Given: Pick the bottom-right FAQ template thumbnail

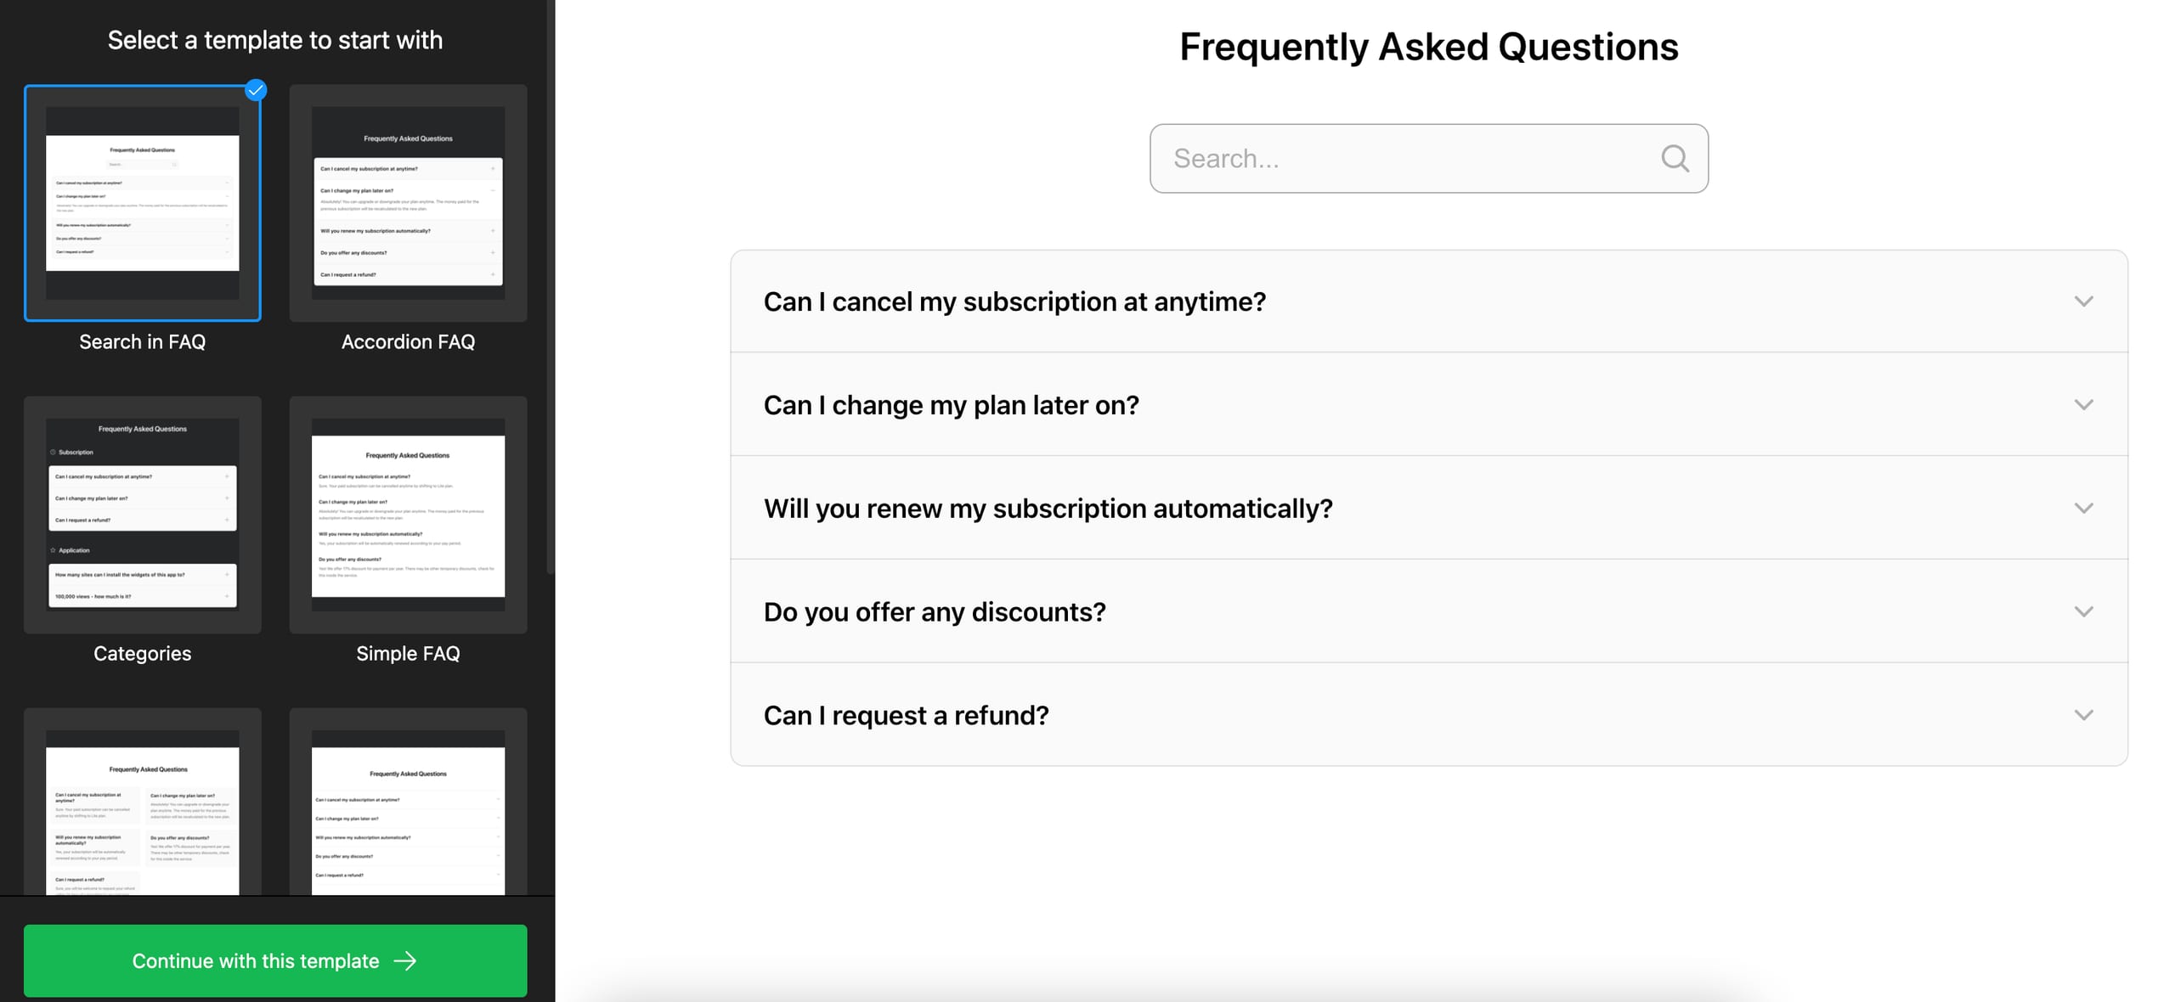Looking at the screenshot, I should [408, 802].
